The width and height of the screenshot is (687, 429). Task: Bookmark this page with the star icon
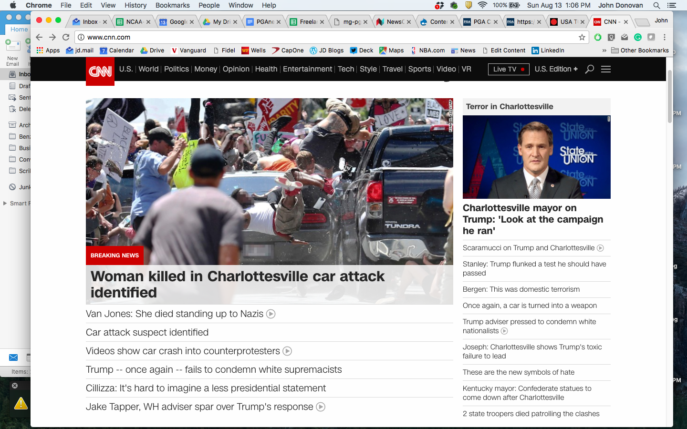click(582, 37)
